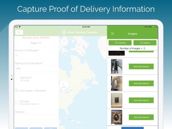Screen dimensions: 172x129
Task: Open the Mona Lisa painting thumbnail
Action: [x=117, y=100]
